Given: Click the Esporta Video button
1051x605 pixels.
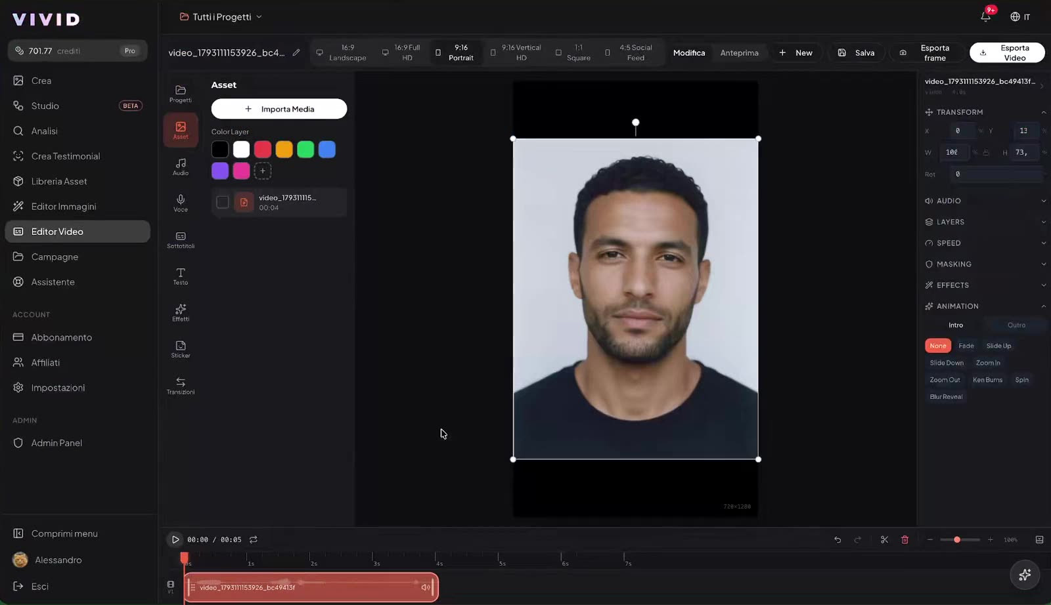Looking at the screenshot, I should click(x=1007, y=52).
